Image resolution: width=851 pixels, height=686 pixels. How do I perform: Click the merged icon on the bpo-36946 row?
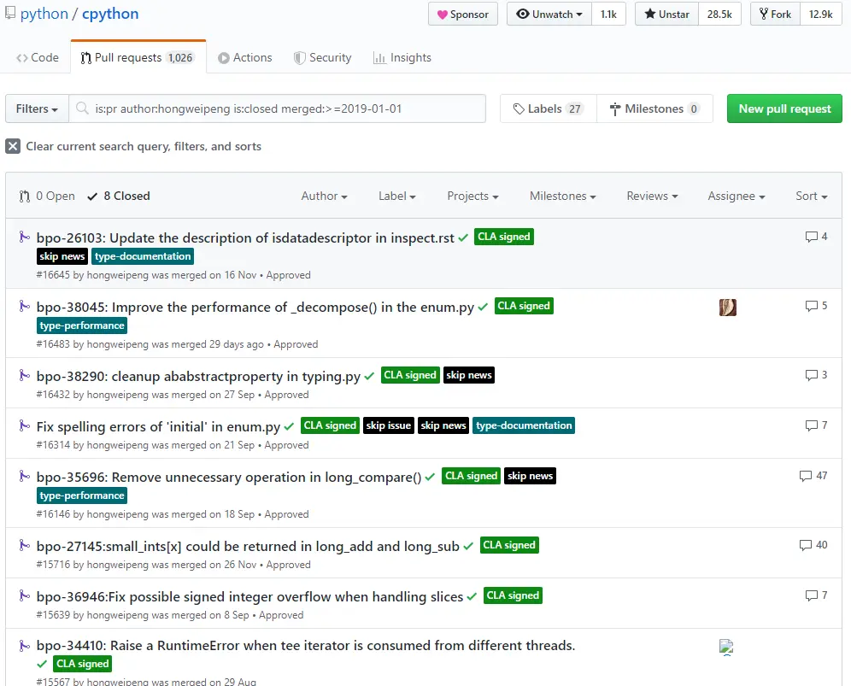[24, 596]
